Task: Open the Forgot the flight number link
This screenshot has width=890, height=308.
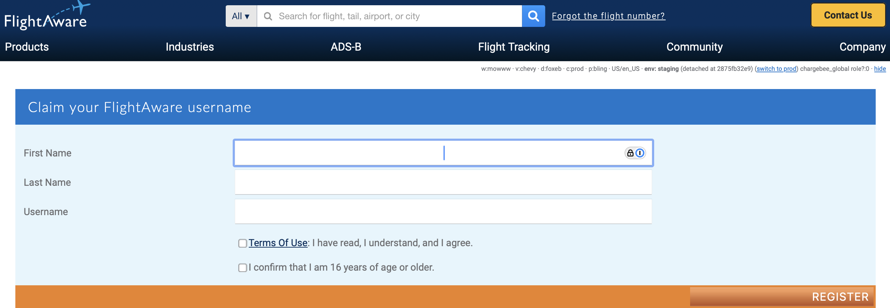Action: (x=608, y=16)
